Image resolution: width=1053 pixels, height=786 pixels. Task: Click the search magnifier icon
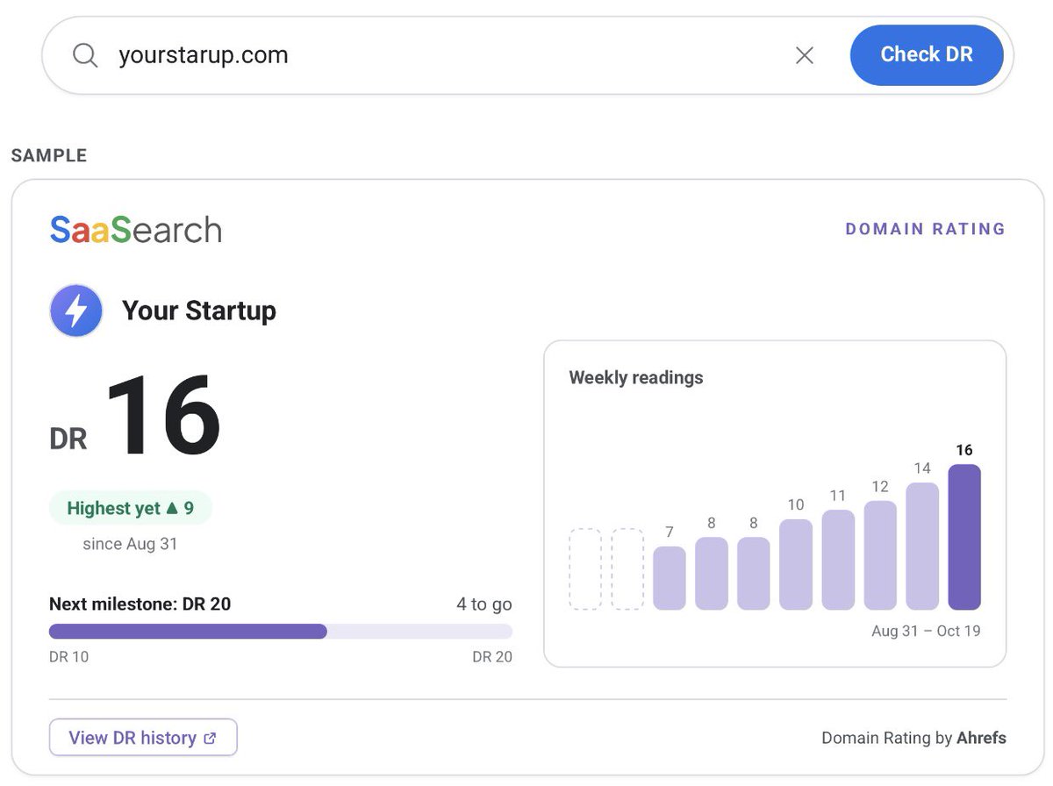coord(84,55)
